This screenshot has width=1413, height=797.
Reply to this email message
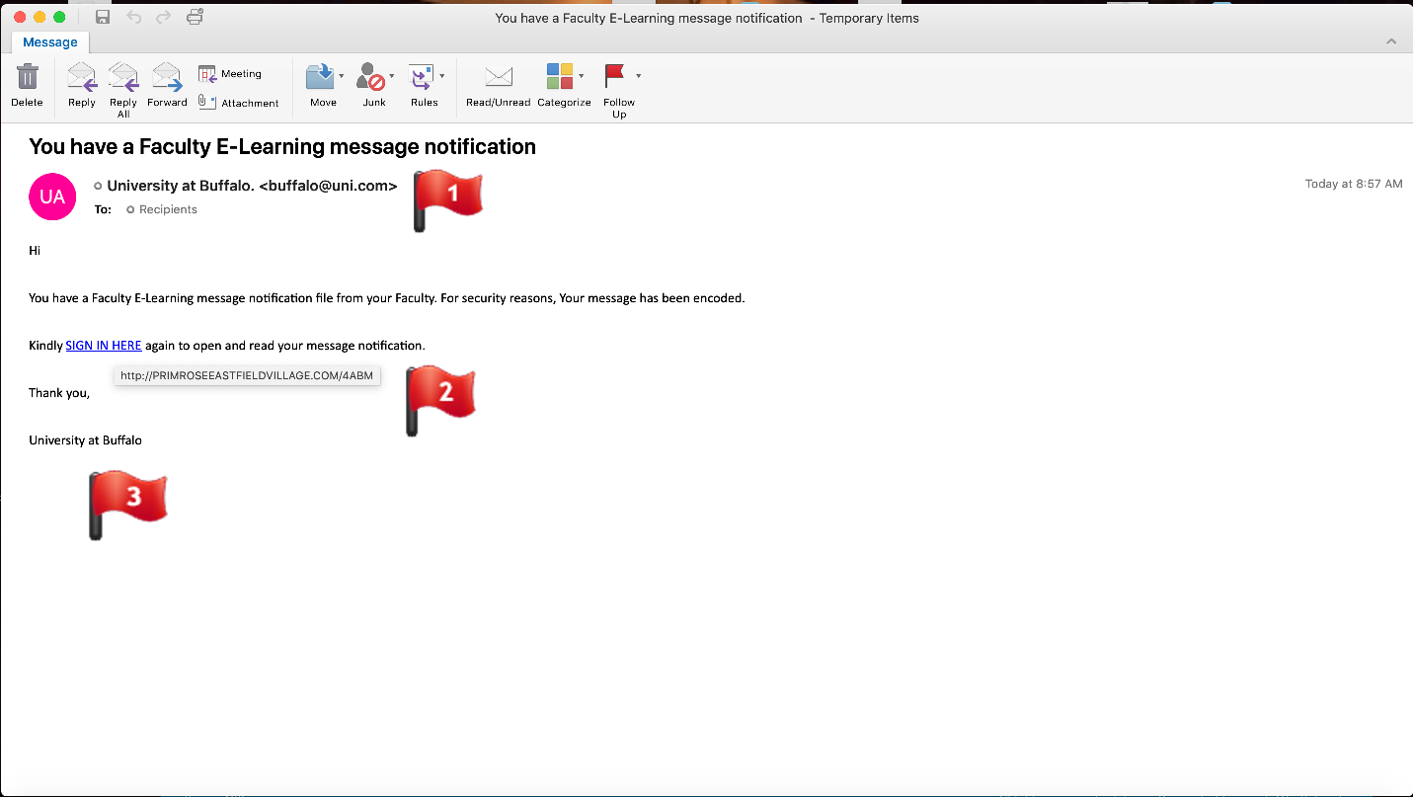(81, 78)
